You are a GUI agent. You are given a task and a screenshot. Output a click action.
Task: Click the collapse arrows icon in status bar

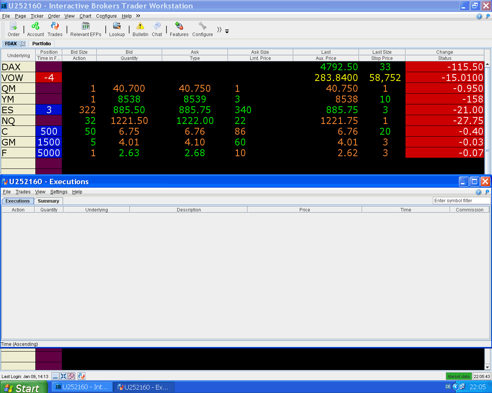[63, 376]
